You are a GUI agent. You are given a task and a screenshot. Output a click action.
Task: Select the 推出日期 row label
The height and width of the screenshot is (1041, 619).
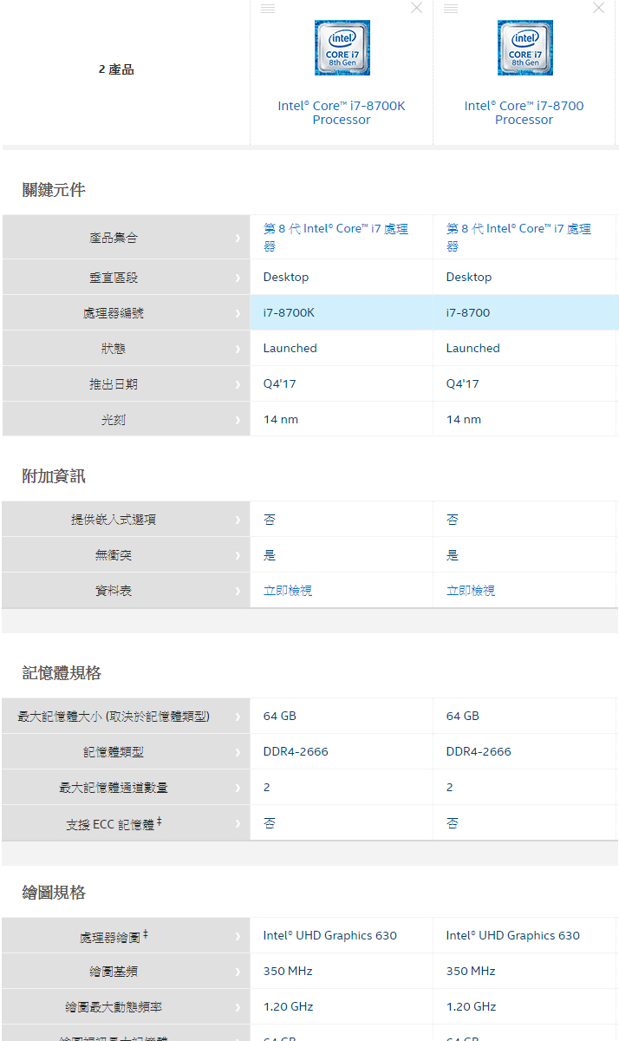click(114, 384)
